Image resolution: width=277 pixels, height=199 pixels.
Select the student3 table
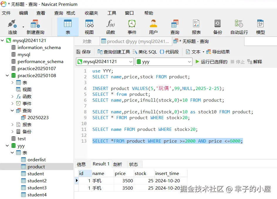(37, 188)
